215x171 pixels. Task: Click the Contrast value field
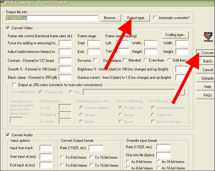pos(65,61)
